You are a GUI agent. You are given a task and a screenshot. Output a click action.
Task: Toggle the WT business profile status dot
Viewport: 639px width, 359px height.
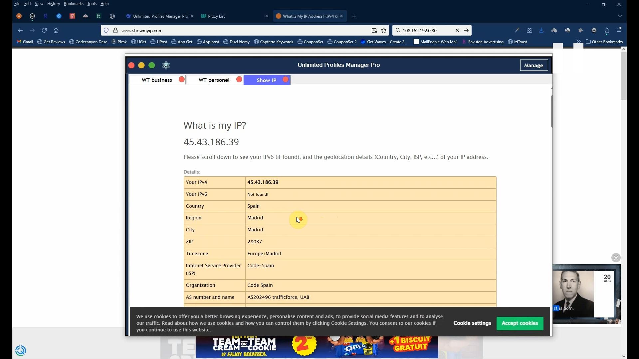click(x=181, y=79)
